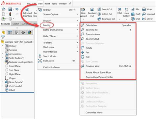Choose Full Screen from View menu
156x119 pixels.
point(58,61)
